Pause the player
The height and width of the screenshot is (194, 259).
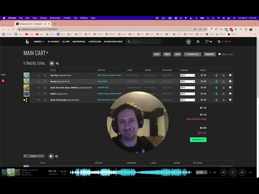click(233, 173)
